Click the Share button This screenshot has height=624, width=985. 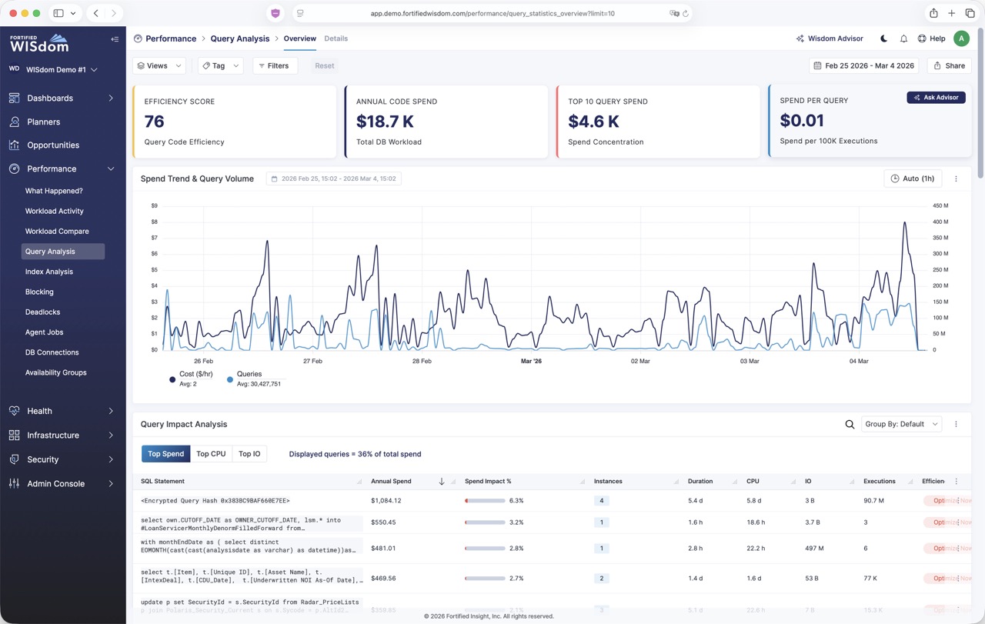[x=949, y=65]
